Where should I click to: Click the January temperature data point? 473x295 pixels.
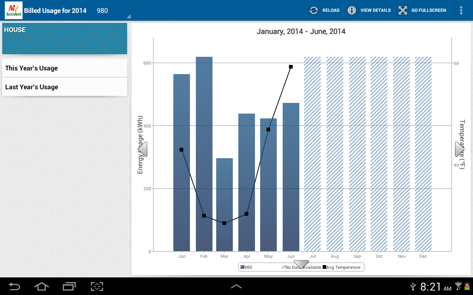[x=181, y=150]
